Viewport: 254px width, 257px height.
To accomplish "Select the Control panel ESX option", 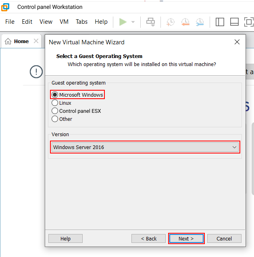I will click(x=55, y=111).
